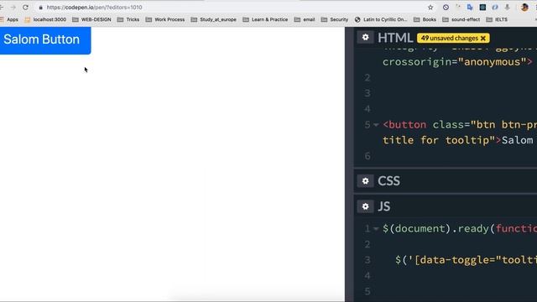Click the 49 unsaved changes label
Viewport: 537px width, 302px height.
point(450,39)
